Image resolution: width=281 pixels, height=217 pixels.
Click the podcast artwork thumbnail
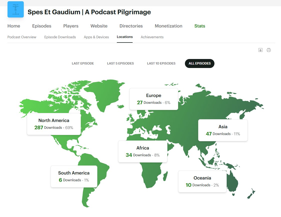click(16, 9)
